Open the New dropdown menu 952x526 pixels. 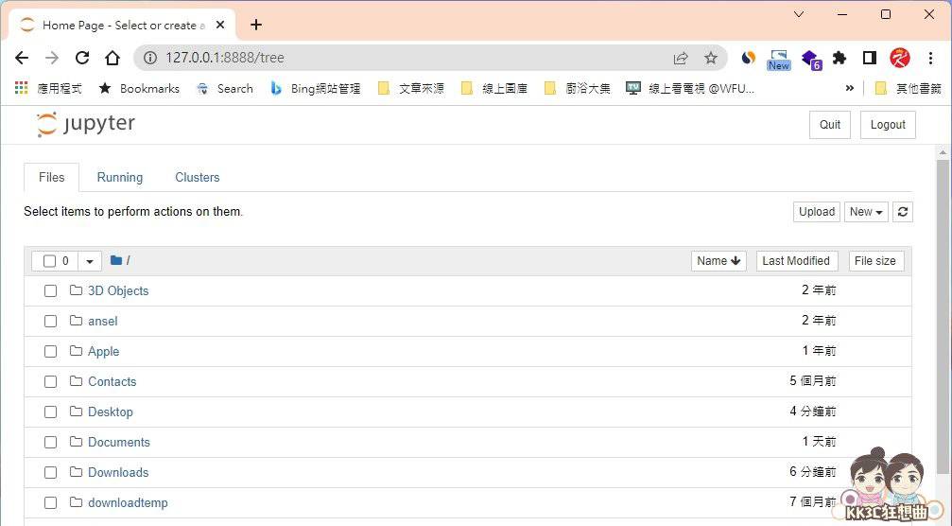click(866, 212)
